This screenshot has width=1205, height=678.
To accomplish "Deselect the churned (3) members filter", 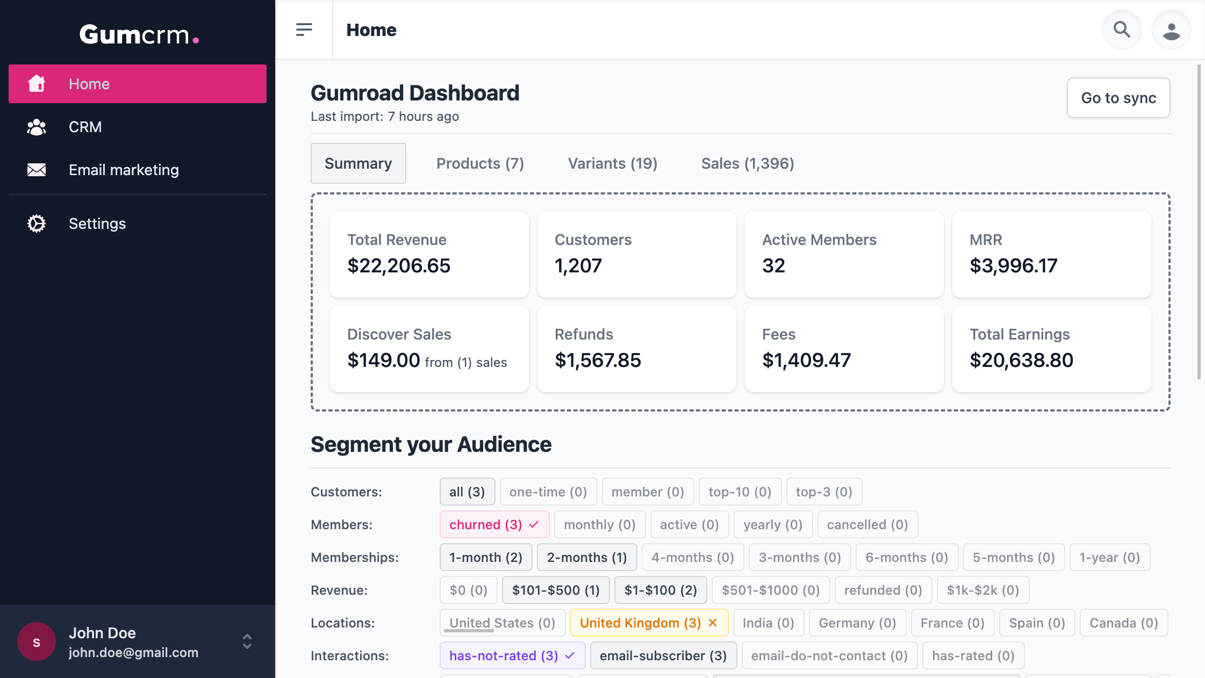I will coord(494,524).
